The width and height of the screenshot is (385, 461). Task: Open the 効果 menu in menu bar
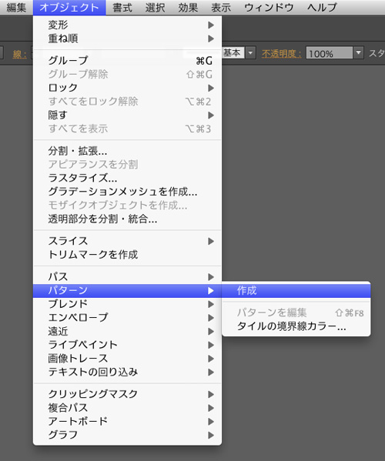pyautogui.click(x=188, y=8)
